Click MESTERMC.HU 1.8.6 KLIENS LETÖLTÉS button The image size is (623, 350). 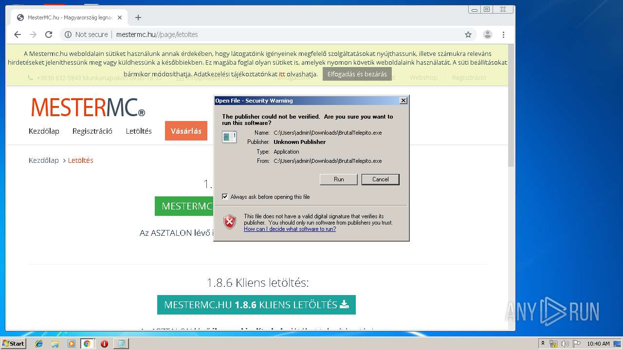click(257, 305)
